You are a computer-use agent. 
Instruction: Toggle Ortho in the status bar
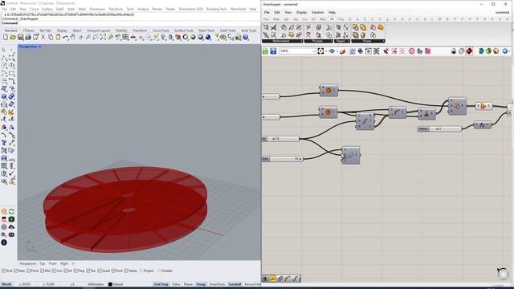(x=176, y=284)
